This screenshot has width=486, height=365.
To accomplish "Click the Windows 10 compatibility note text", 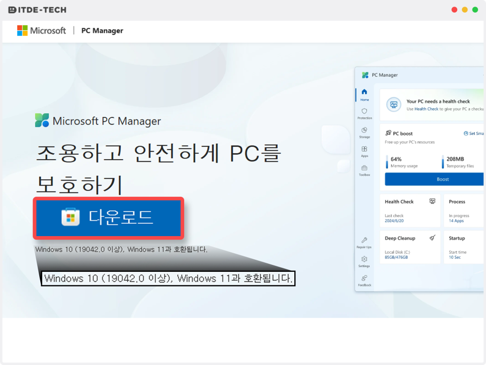I will 121,249.
